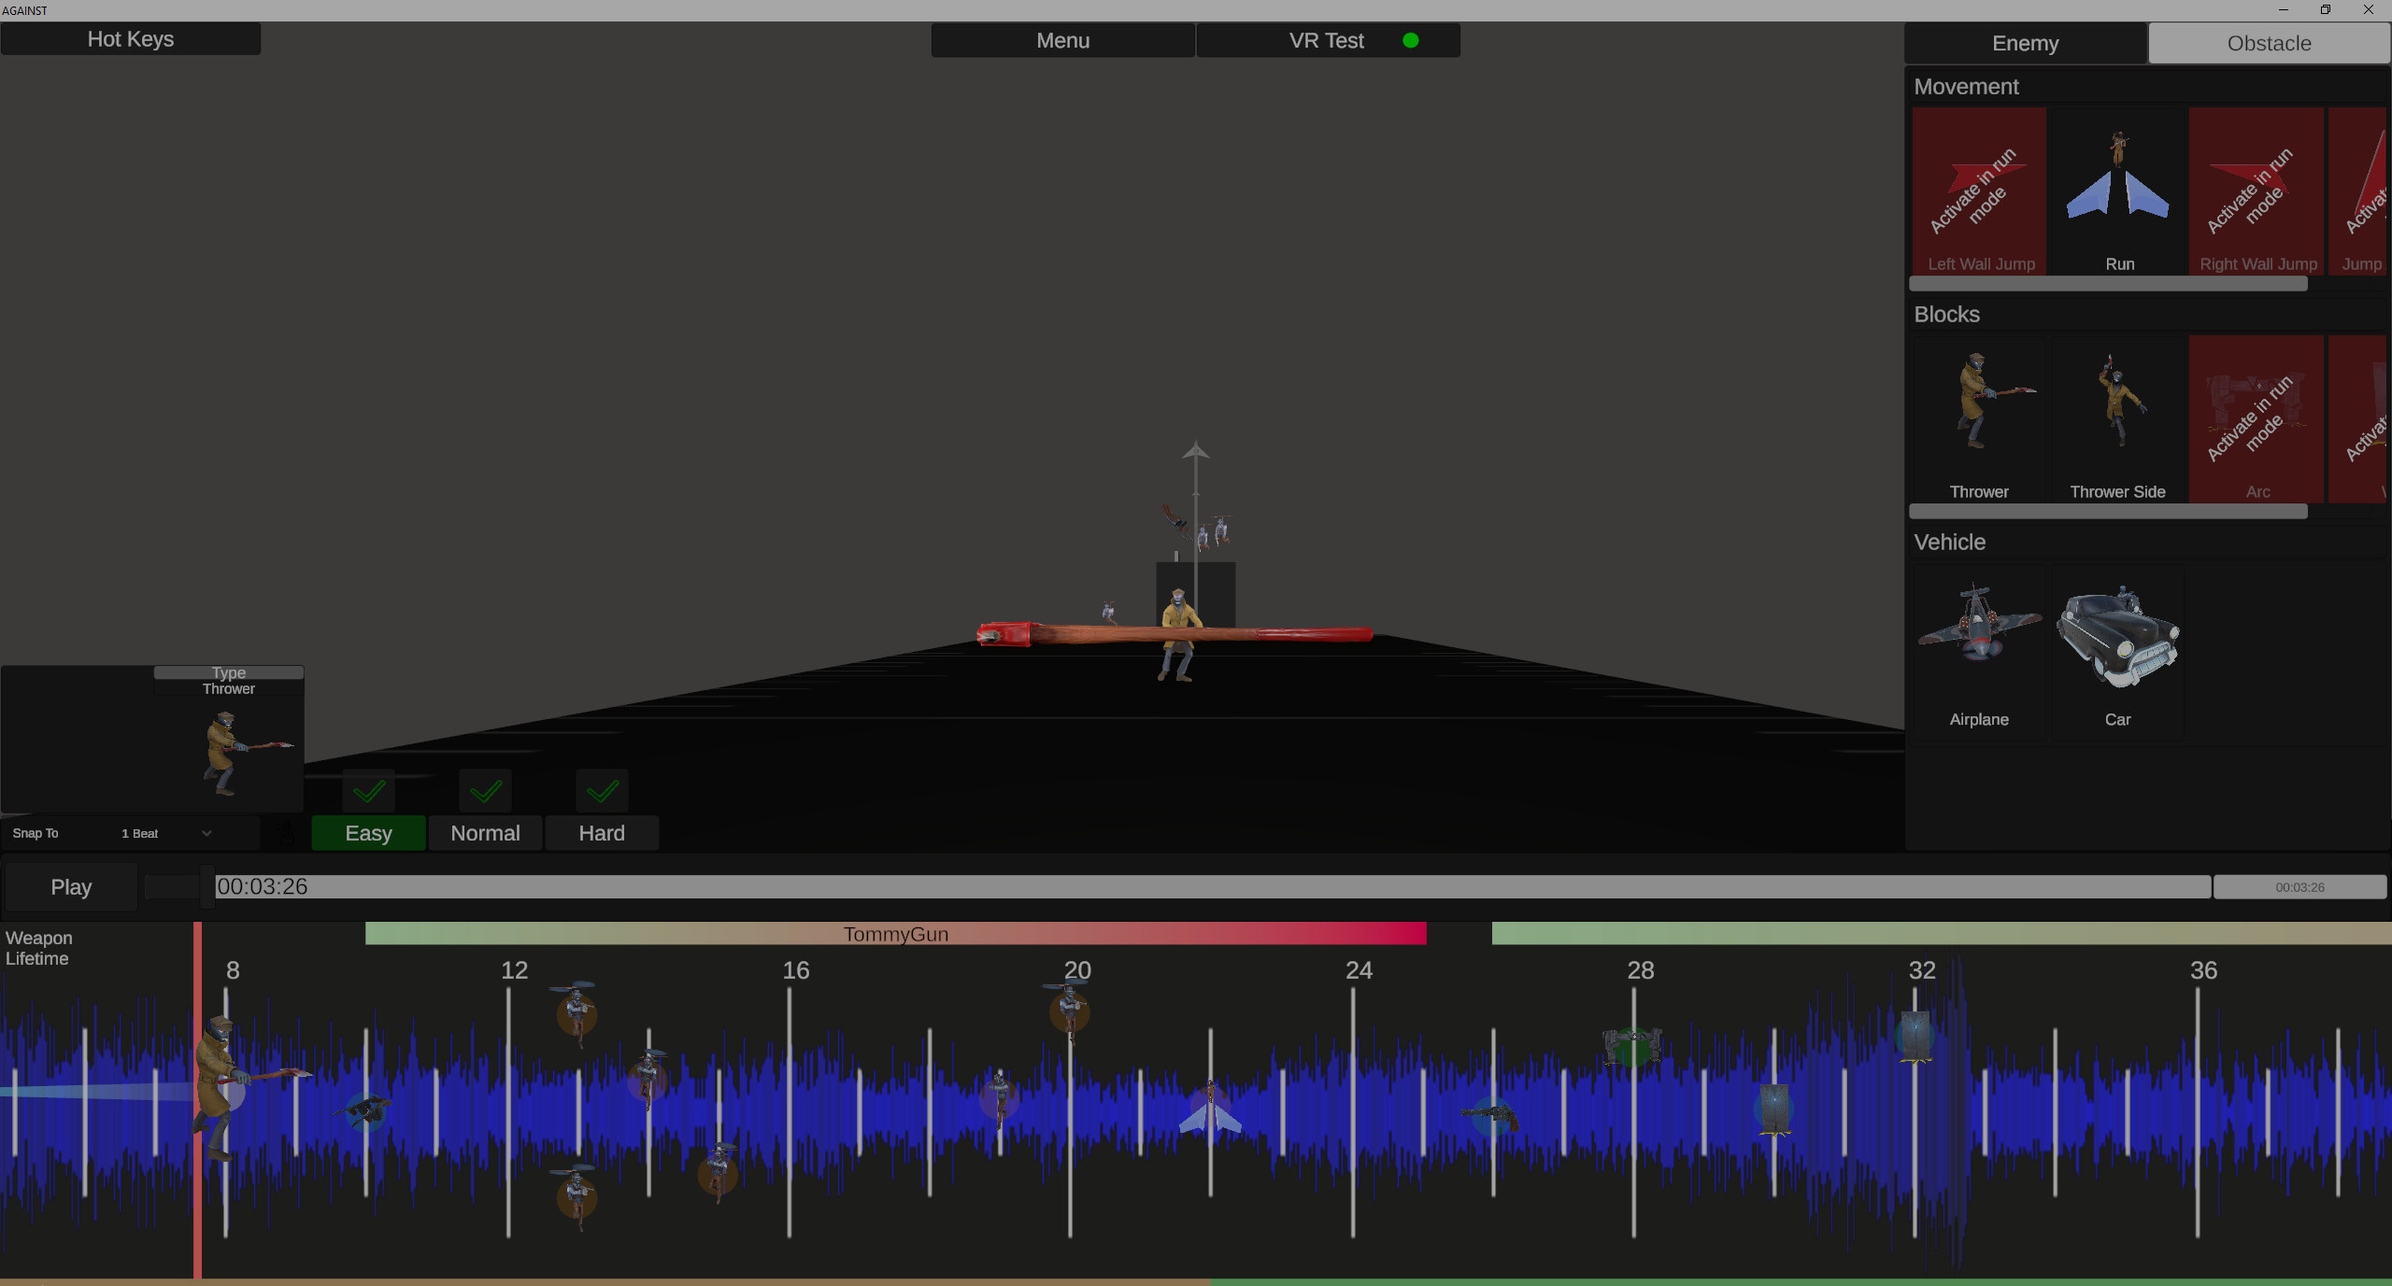Select the Car vehicle
This screenshot has height=1286, width=2392.
click(x=2118, y=635)
